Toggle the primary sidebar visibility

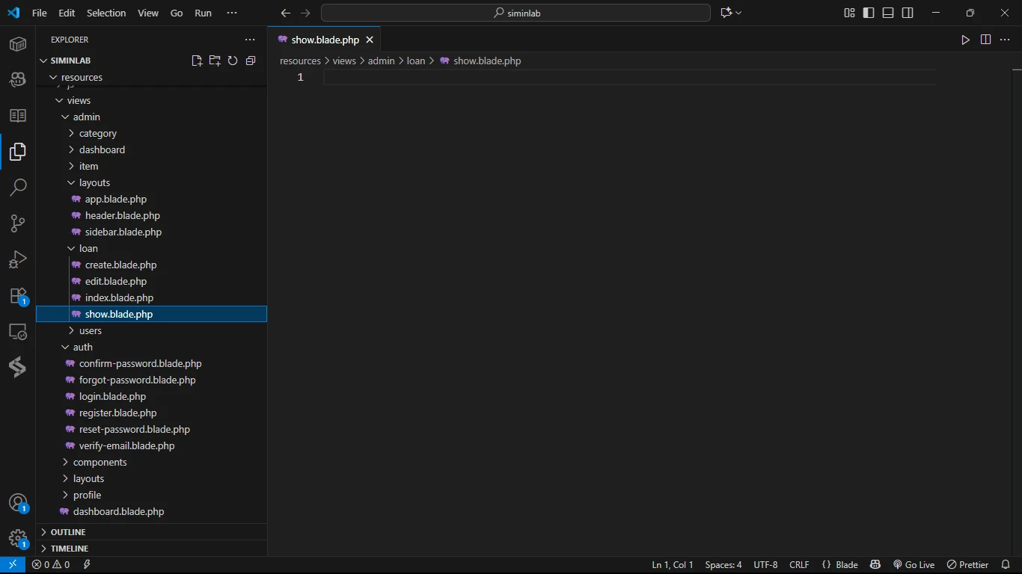point(869,13)
